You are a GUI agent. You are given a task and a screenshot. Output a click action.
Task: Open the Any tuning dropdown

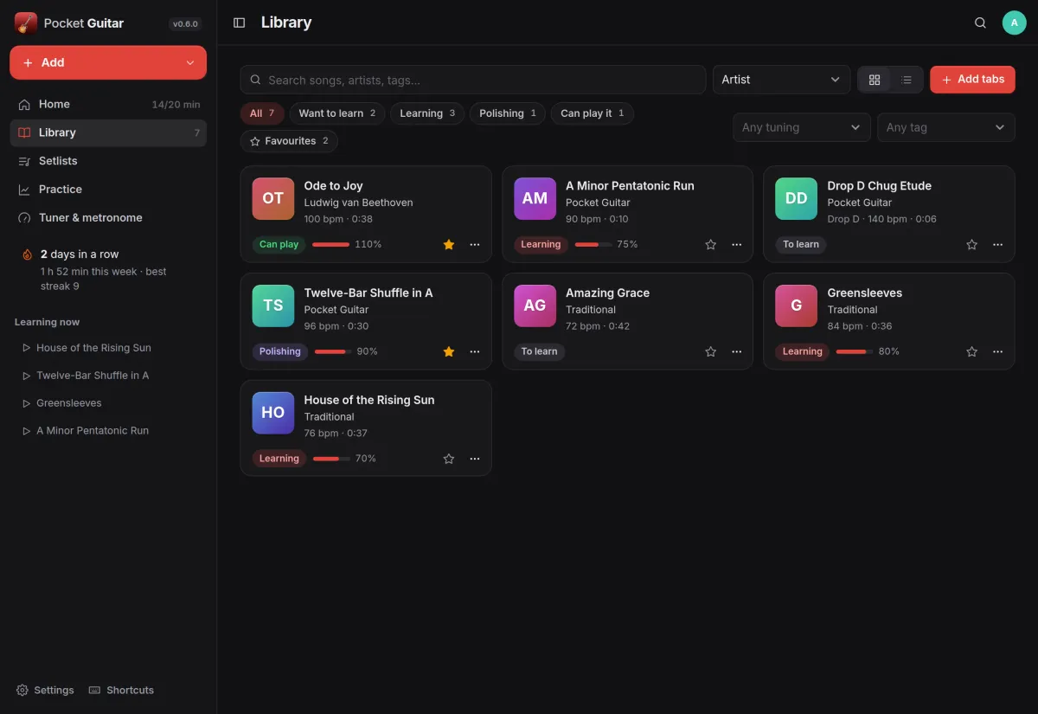[801, 127]
